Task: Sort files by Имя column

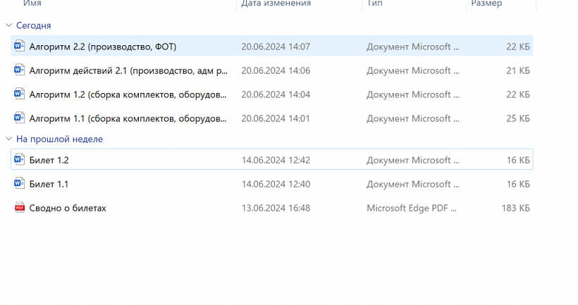Action: pyautogui.click(x=32, y=4)
